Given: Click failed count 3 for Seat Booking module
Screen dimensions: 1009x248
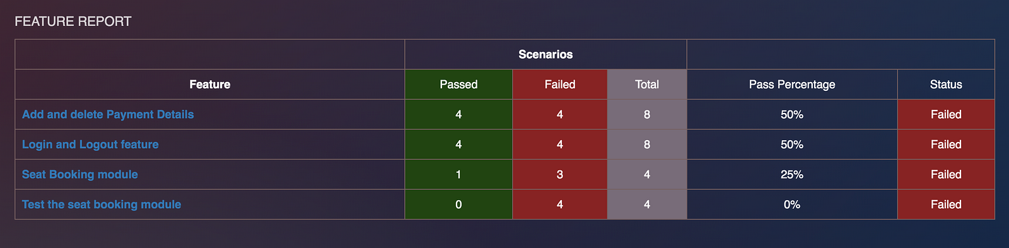Looking at the screenshot, I should [x=560, y=174].
